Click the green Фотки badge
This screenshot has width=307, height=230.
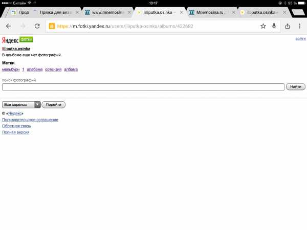click(26, 39)
